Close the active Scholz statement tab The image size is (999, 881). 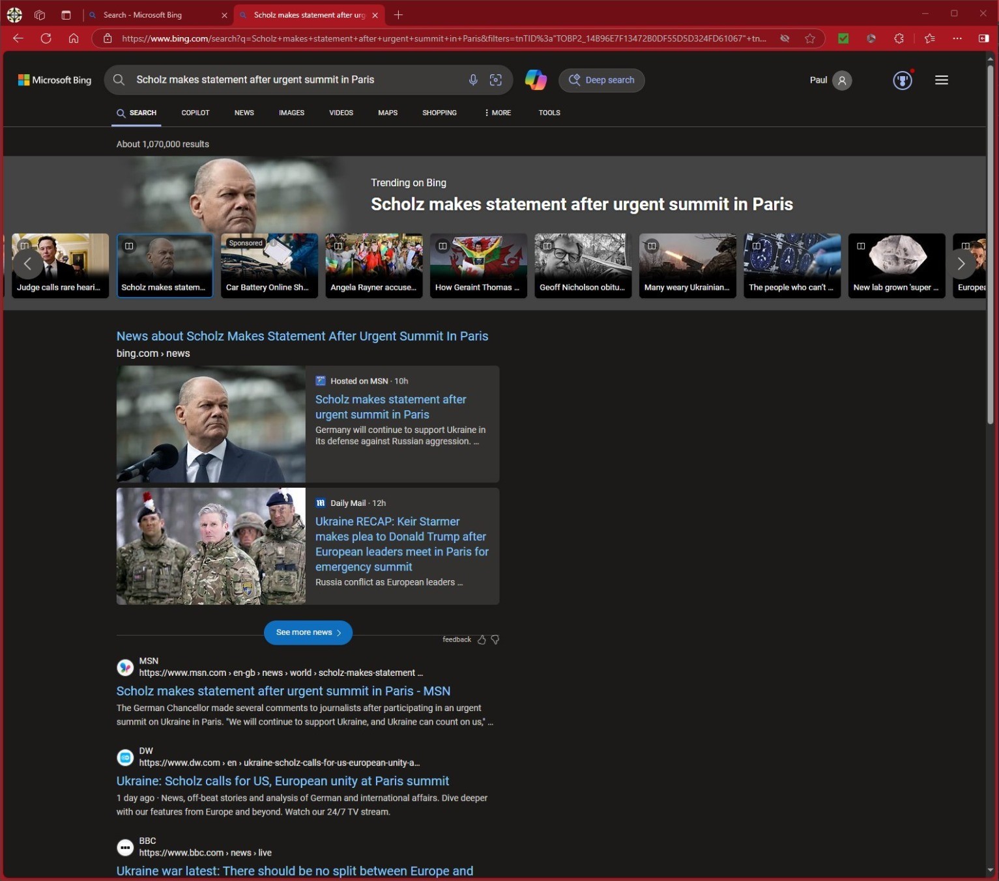(375, 15)
